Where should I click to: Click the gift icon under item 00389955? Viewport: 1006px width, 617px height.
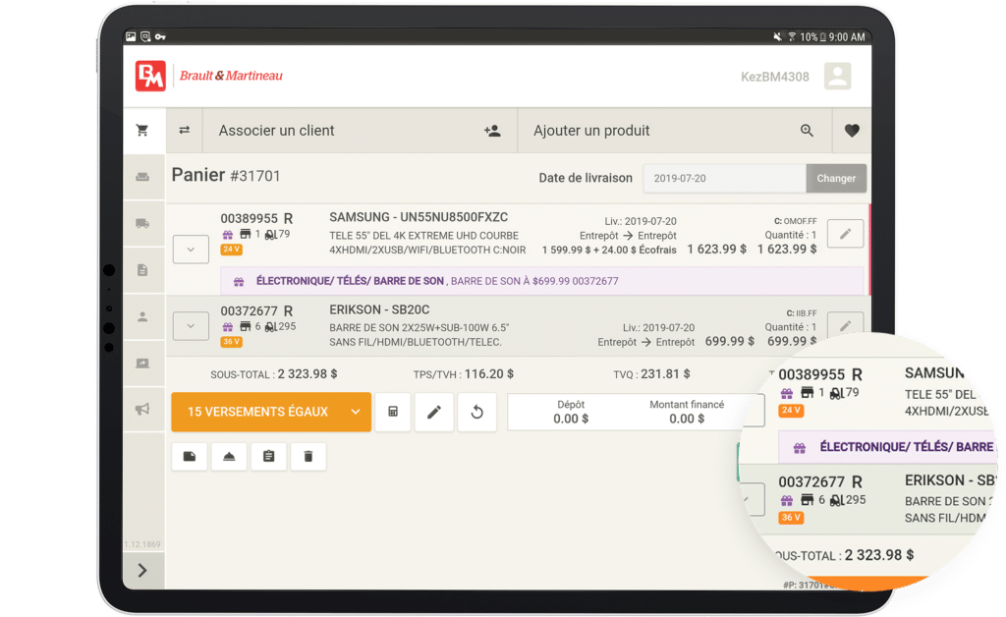pos(228,235)
